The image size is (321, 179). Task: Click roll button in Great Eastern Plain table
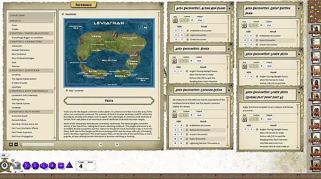(x=244, y=25)
